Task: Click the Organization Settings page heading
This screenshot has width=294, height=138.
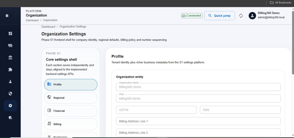Action: pyautogui.click(x=63, y=34)
